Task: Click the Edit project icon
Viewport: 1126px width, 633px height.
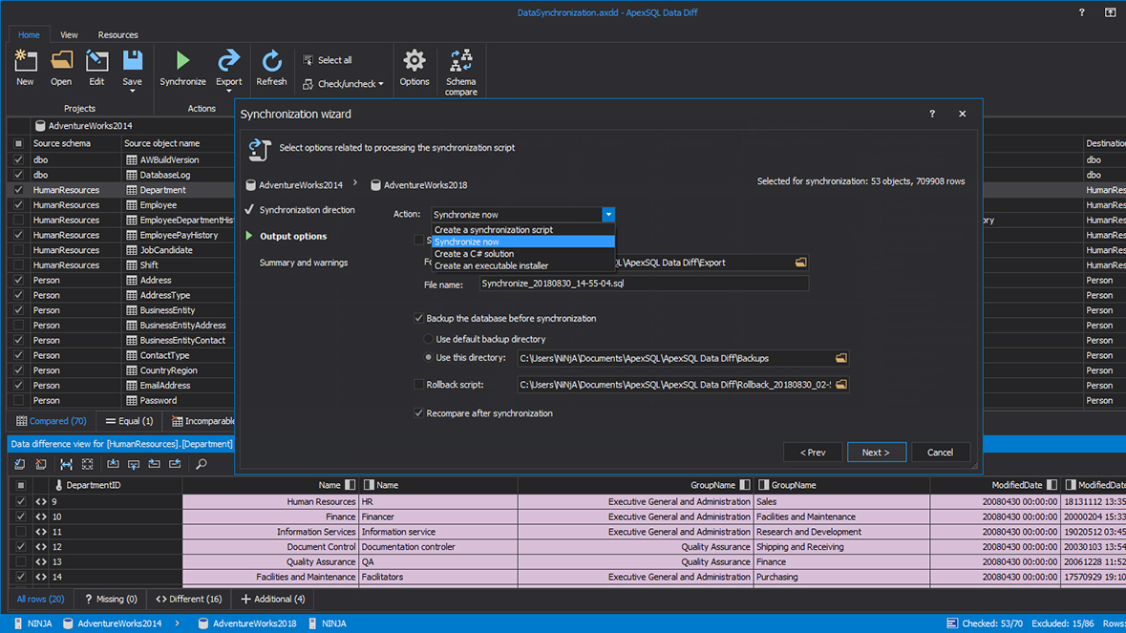Action: pyautogui.click(x=96, y=61)
